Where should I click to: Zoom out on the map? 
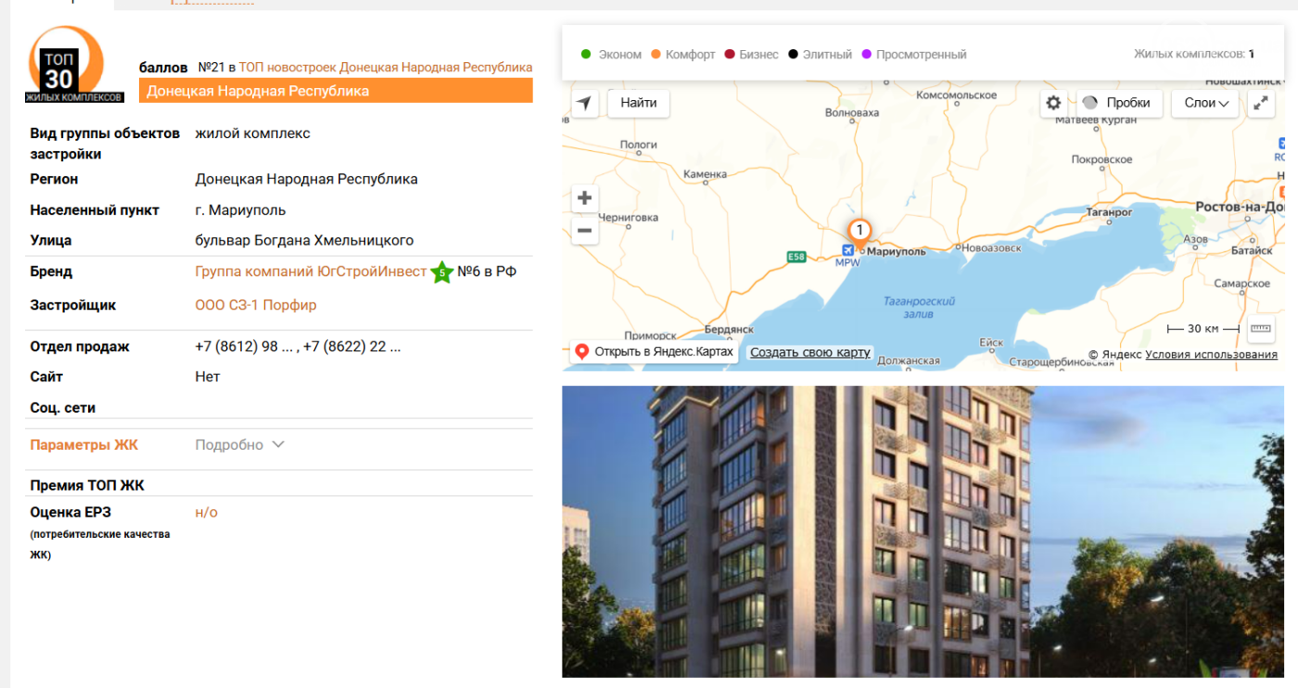pyautogui.click(x=584, y=230)
